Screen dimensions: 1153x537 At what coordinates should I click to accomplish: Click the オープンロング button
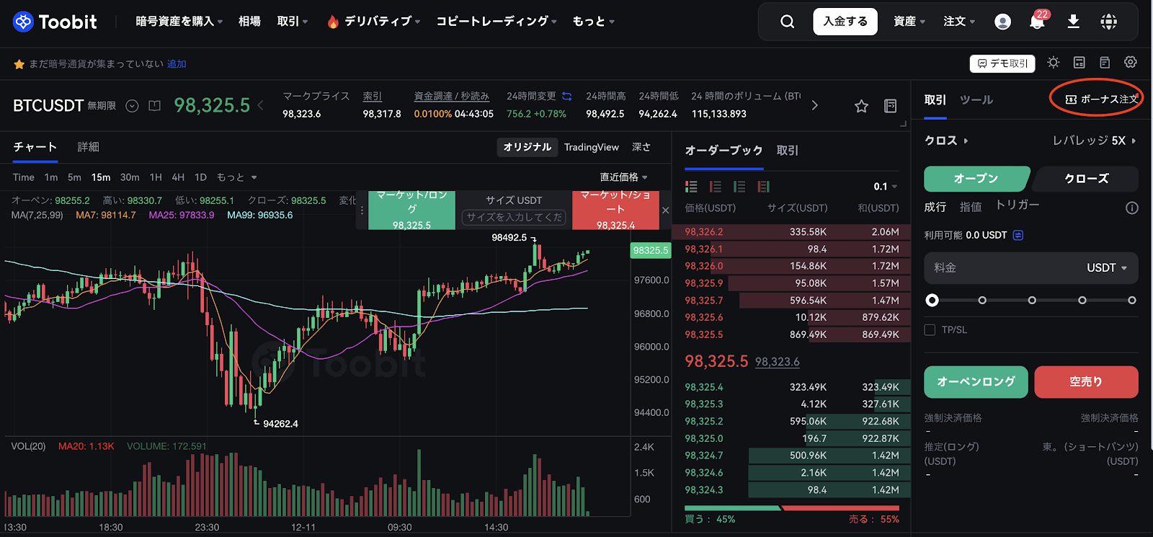click(976, 382)
